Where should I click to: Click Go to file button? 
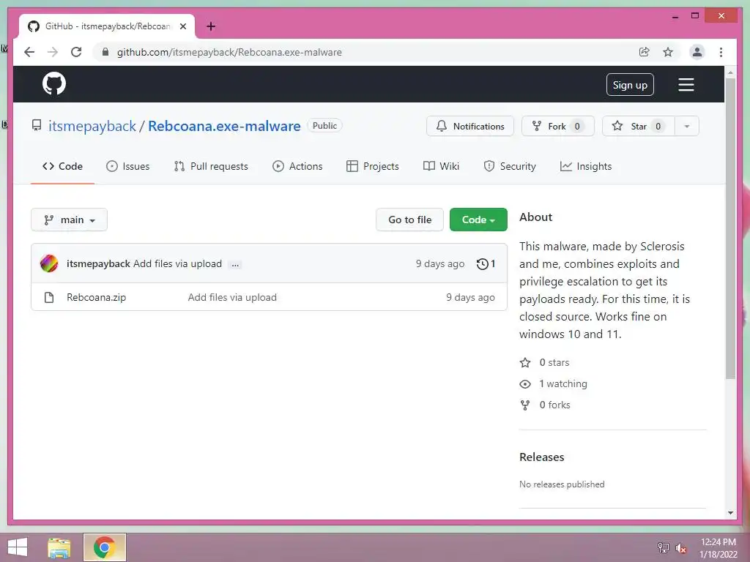pyautogui.click(x=410, y=220)
